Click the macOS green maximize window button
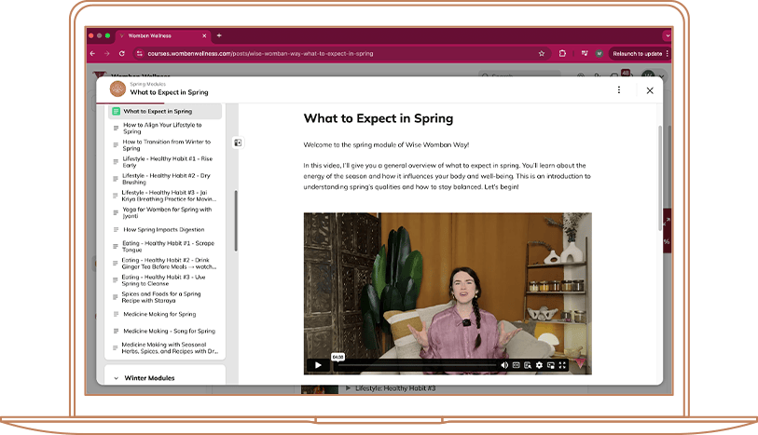 (x=107, y=35)
